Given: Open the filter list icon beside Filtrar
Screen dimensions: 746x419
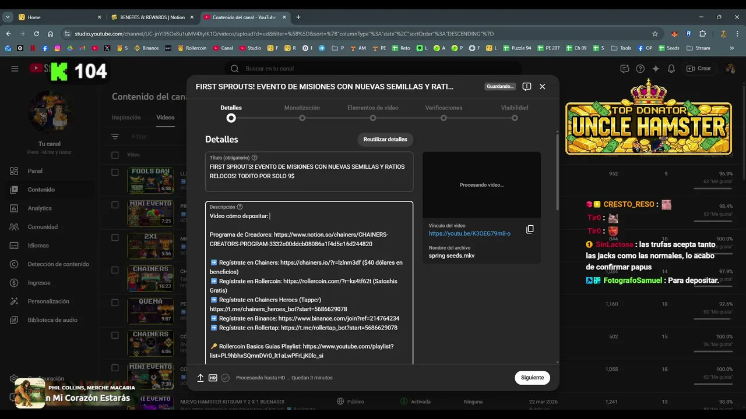Looking at the screenshot, I should point(115,137).
